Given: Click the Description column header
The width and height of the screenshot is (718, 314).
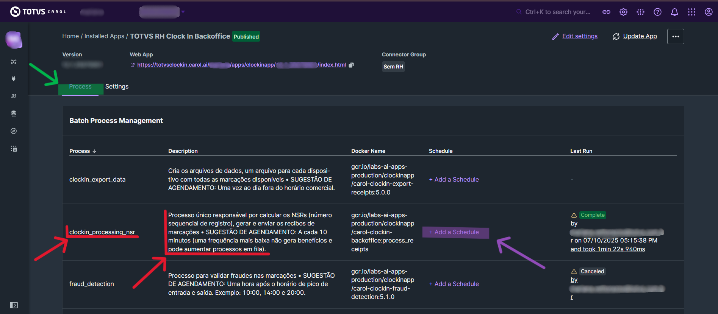Looking at the screenshot, I should [x=183, y=151].
